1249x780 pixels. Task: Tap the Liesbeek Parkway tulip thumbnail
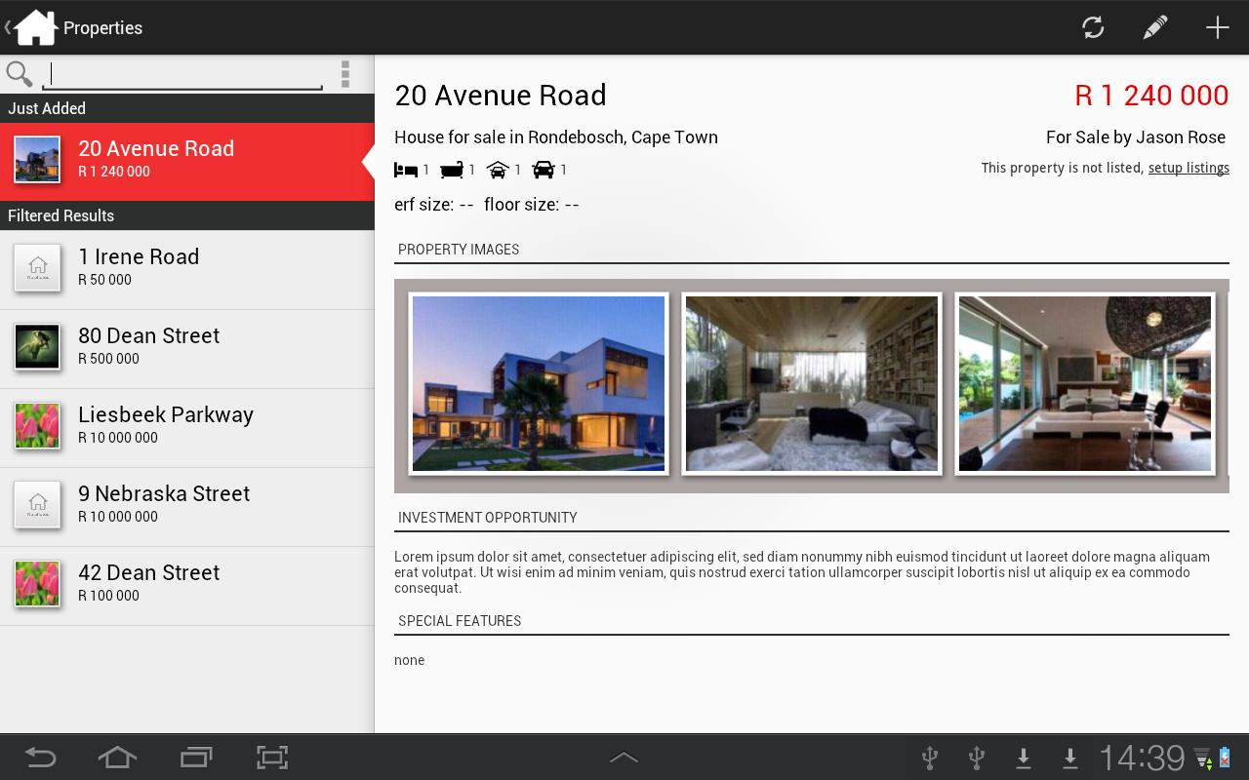[x=37, y=426]
